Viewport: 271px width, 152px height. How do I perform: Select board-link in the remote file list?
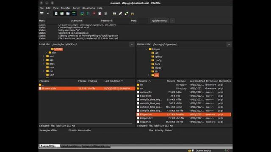tap(184, 96)
